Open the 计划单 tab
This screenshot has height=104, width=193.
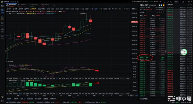16,99
